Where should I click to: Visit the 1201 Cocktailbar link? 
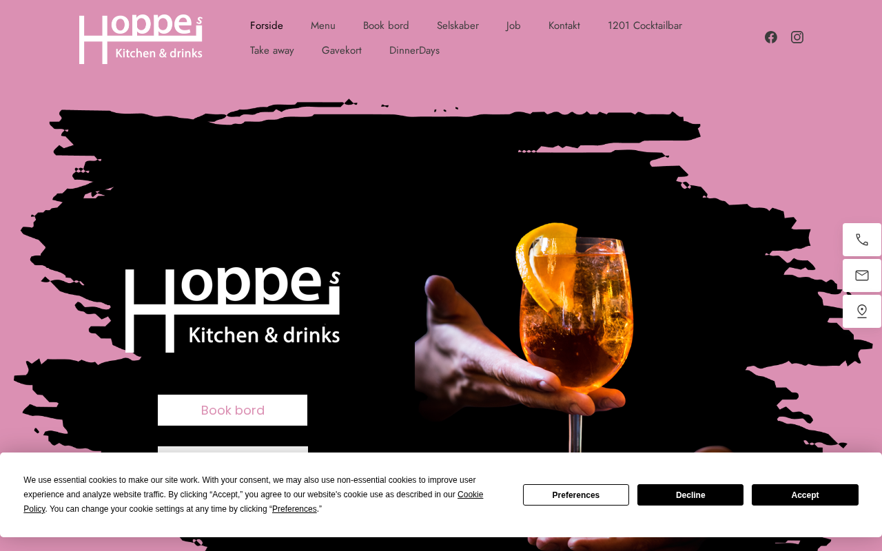(645, 25)
